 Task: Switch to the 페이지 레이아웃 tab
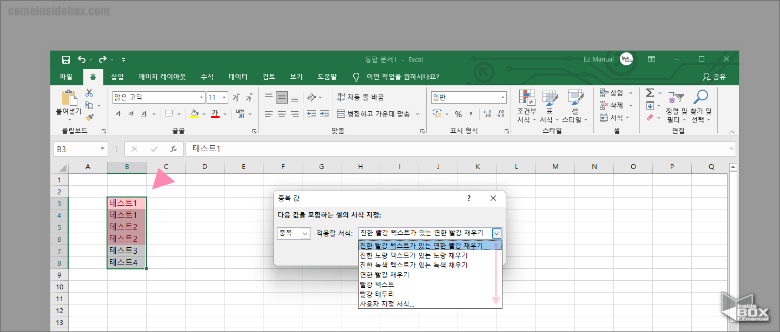(162, 77)
